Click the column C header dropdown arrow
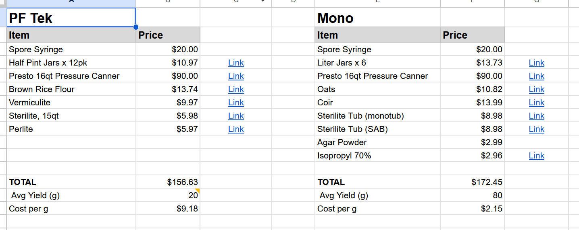Screen dimensions: 579x230 [263, 1]
